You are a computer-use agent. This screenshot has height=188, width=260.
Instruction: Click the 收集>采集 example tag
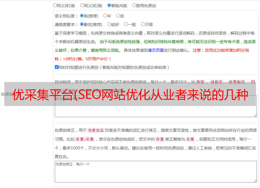coord(85,139)
